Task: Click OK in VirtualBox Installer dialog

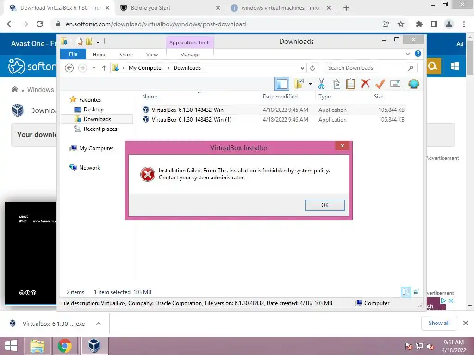Action: pos(324,205)
